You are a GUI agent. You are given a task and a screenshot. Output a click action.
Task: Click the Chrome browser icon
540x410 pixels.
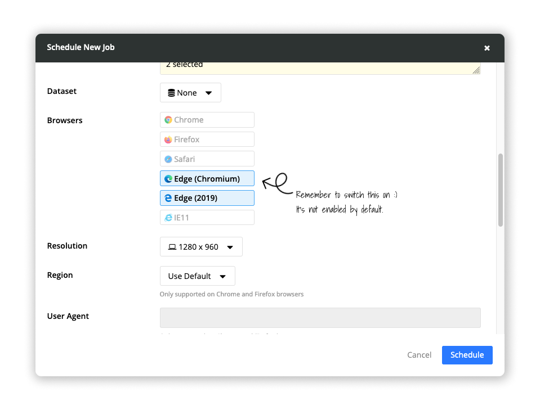(x=168, y=119)
